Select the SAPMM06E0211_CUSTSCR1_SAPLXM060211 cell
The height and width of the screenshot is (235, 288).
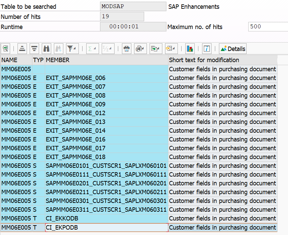coord(106,192)
